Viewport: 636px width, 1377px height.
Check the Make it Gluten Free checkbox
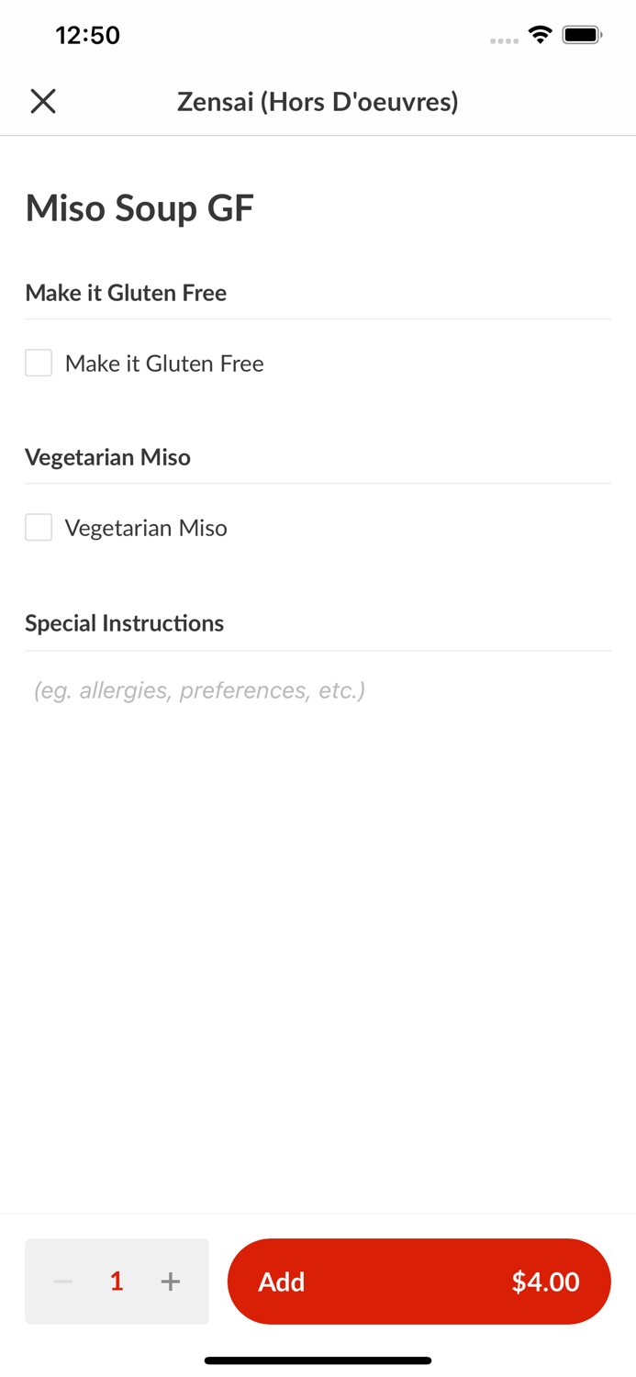pyautogui.click(x=39, y=364)
